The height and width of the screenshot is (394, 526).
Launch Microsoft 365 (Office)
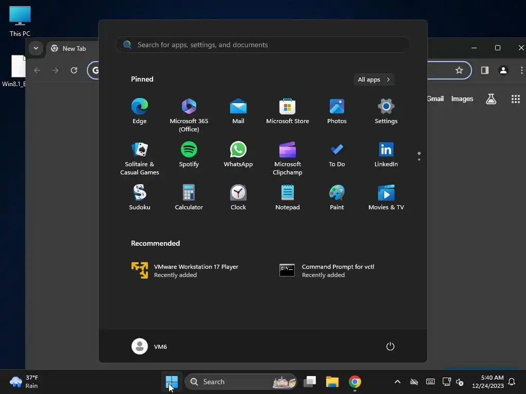(x=189, y=115)
